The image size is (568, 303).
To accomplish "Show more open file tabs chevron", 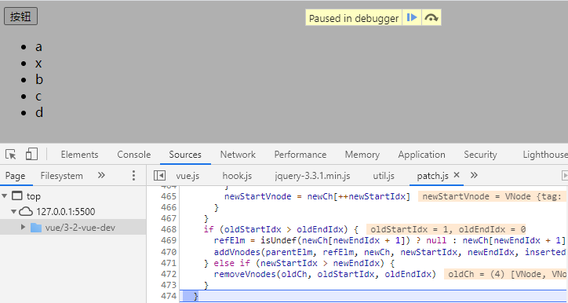I will pyautogui.click(x=474, y=176).
